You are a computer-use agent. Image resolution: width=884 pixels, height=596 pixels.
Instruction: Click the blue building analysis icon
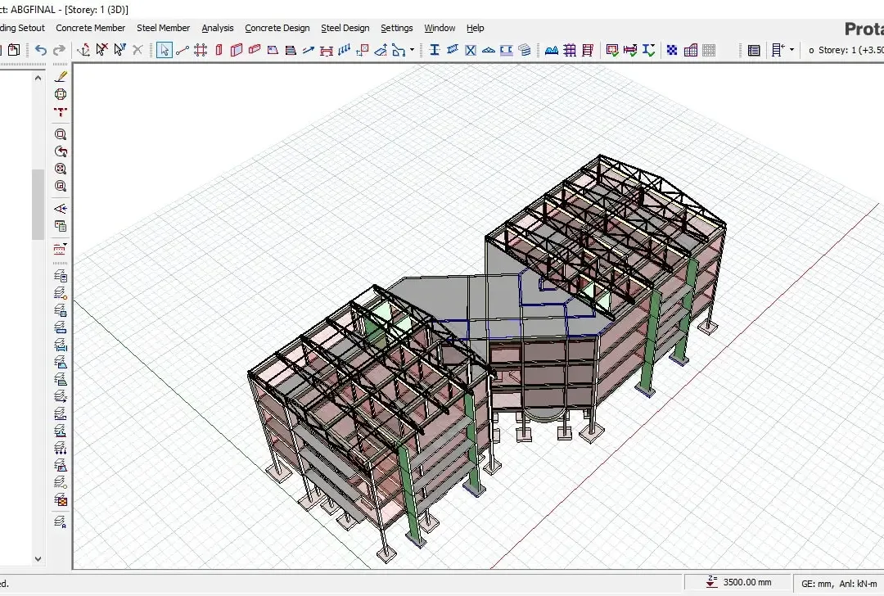(x=552, y=50)
